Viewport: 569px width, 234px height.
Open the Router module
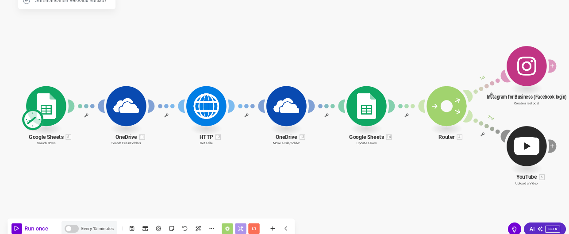(x=446, y=106)
